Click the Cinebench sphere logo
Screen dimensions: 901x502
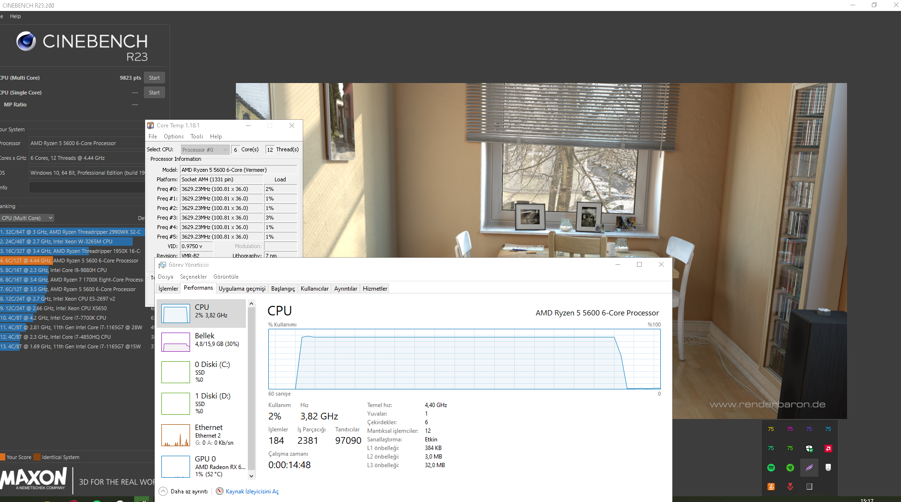[x=26, y=42]
